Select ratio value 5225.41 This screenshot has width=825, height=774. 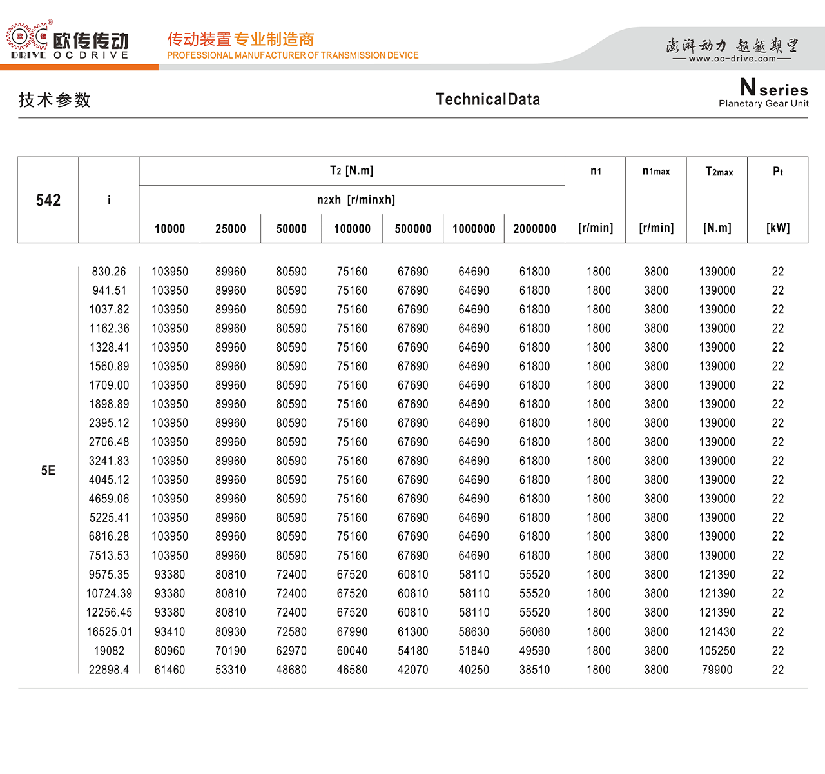109,518
